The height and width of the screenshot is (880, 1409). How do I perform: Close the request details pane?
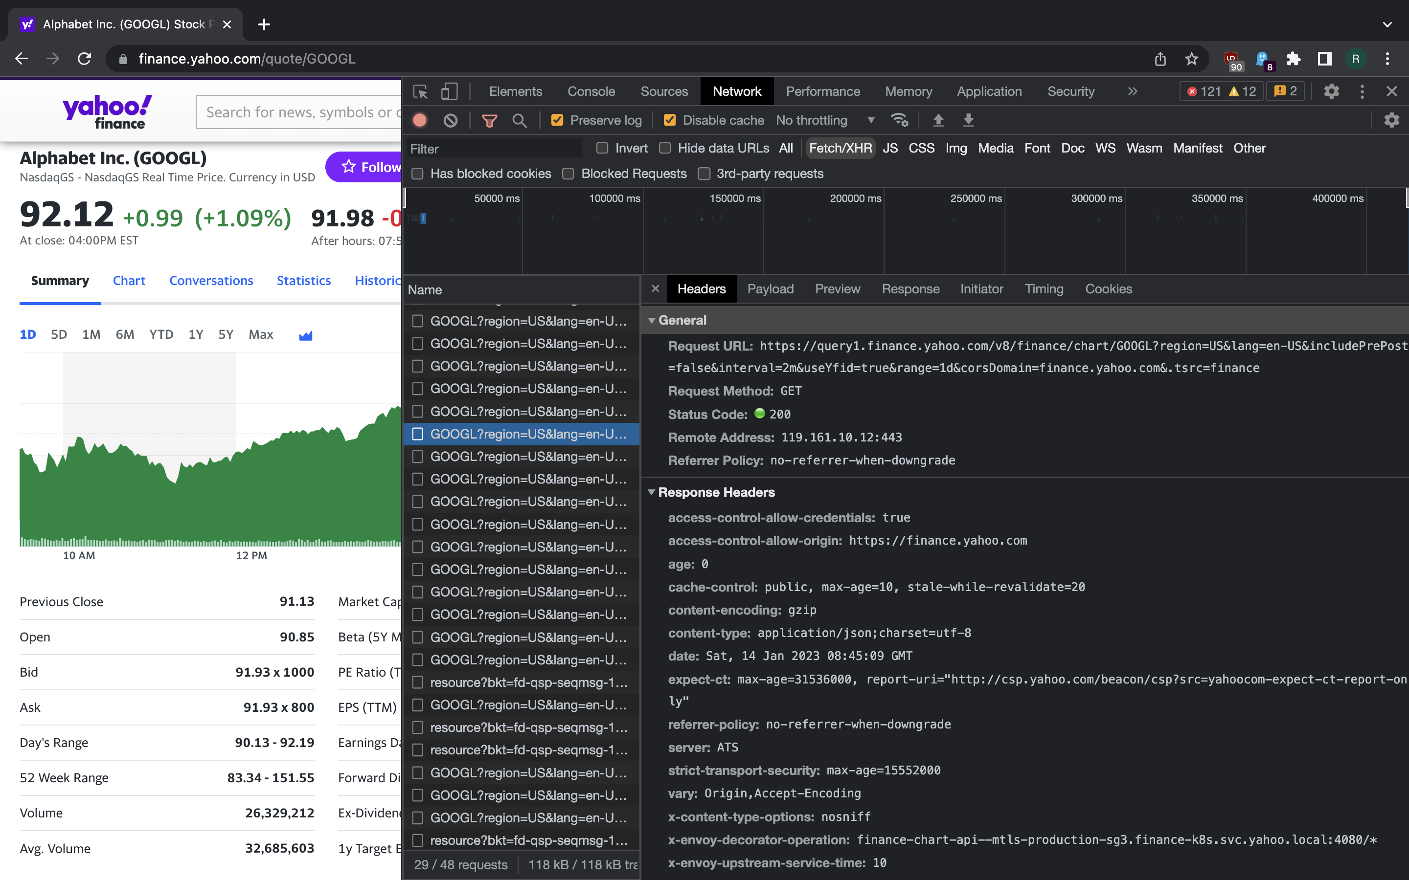pos(655,288)
